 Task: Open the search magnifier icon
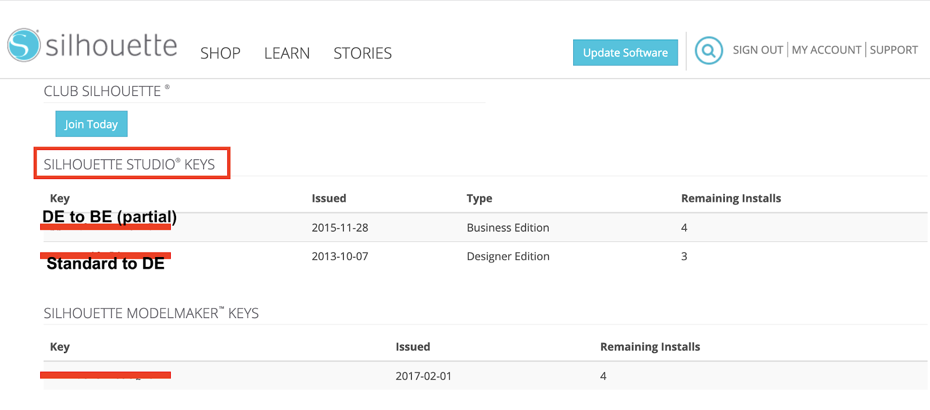(709, 51)
